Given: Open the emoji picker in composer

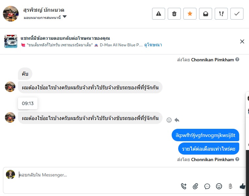Looking at the screenshot, I should 219,186.
